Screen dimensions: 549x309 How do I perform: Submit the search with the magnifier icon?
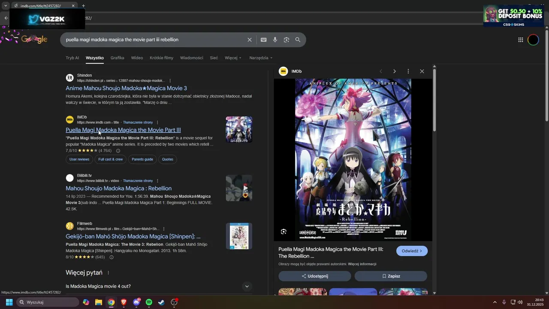coord(298,40)
